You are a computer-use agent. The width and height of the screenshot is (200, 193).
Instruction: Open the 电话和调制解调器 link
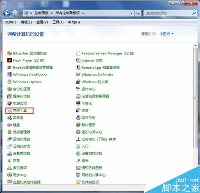pyautogui.click(x=95, y=96)
